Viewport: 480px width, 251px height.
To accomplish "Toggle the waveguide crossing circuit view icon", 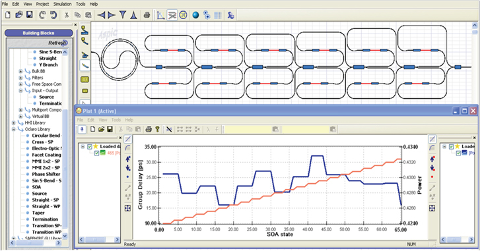I will 172,15.
